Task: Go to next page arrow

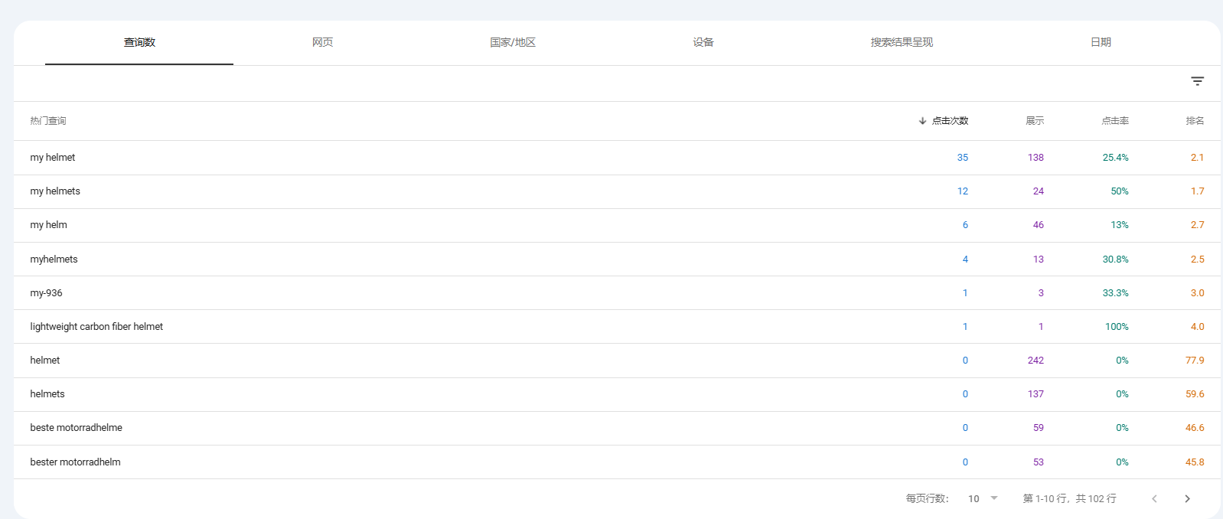Action: (x=1187, y=498)
